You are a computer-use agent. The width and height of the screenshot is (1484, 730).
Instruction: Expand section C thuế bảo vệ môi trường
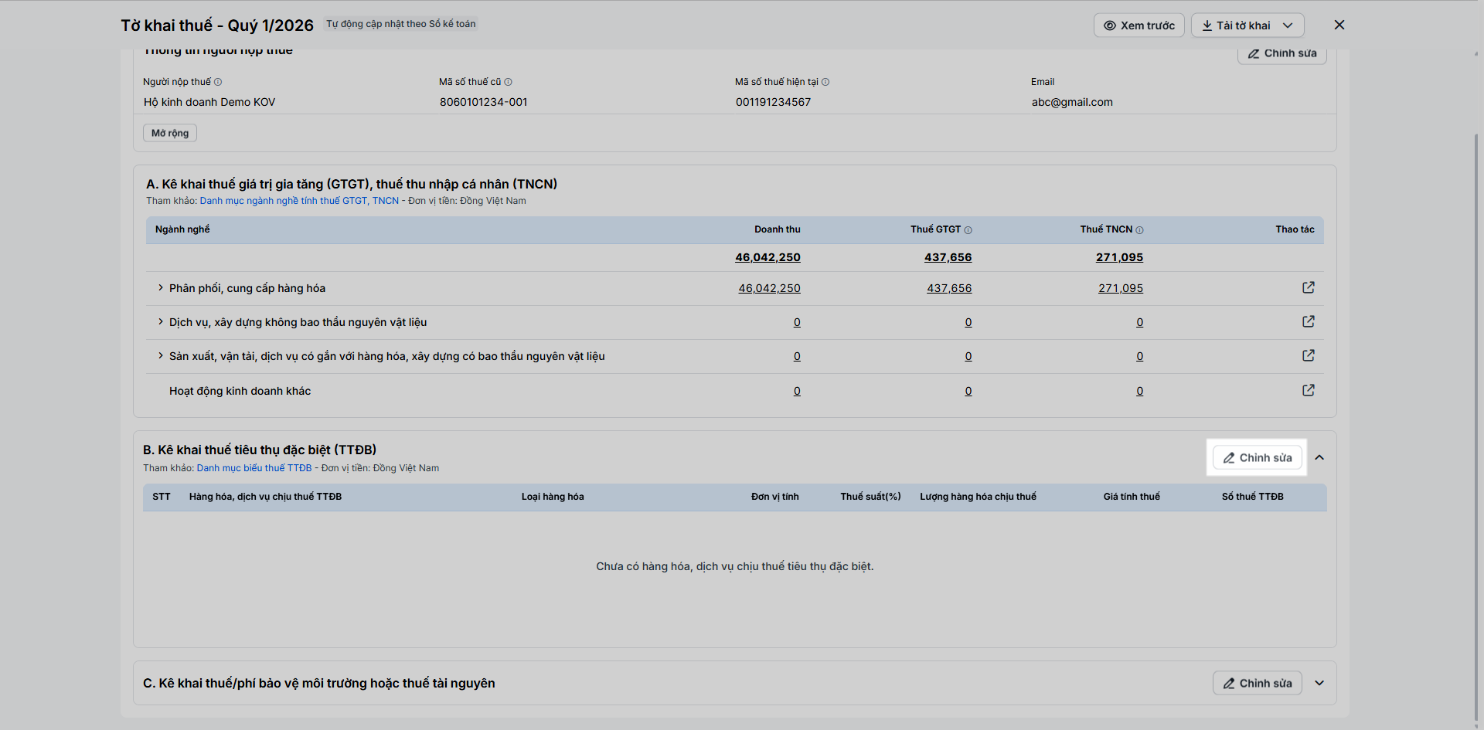pyautogui.click(x=1319, y=684)
